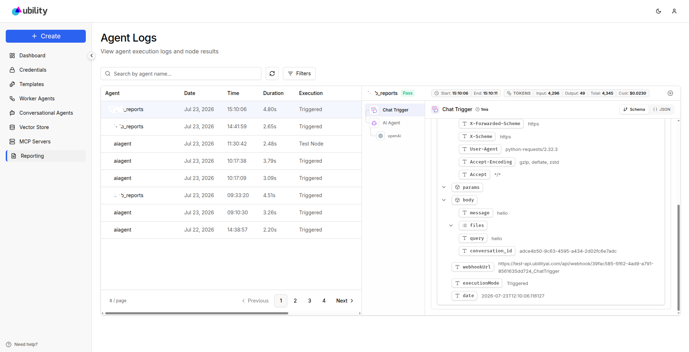Open Dashboard in the sidebar
The height and width of the screenshot is (352, 689).
coord(46,56)
